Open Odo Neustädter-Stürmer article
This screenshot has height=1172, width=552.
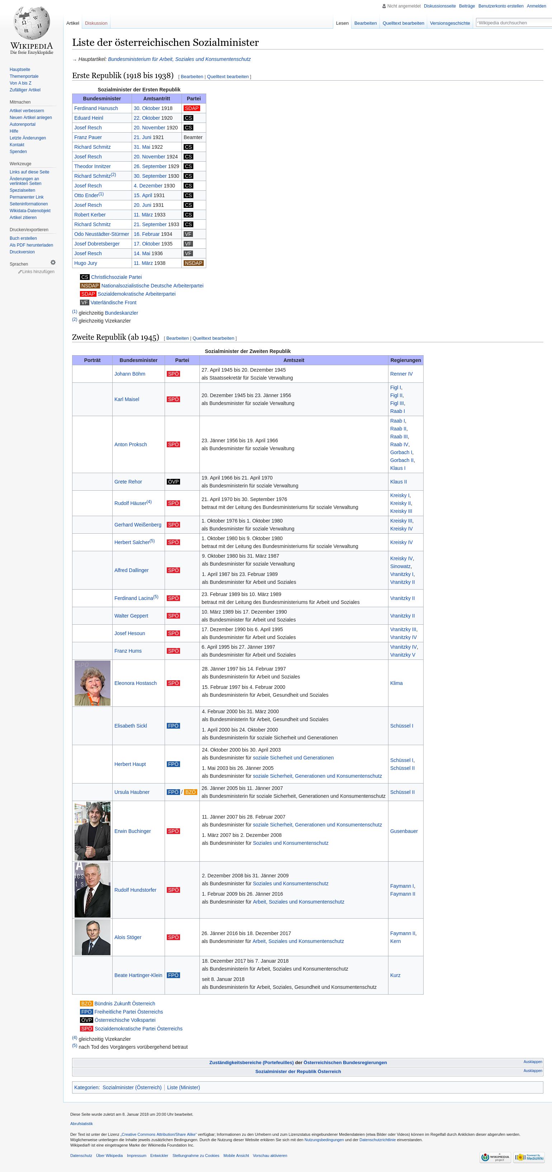[x=102, y=234]
